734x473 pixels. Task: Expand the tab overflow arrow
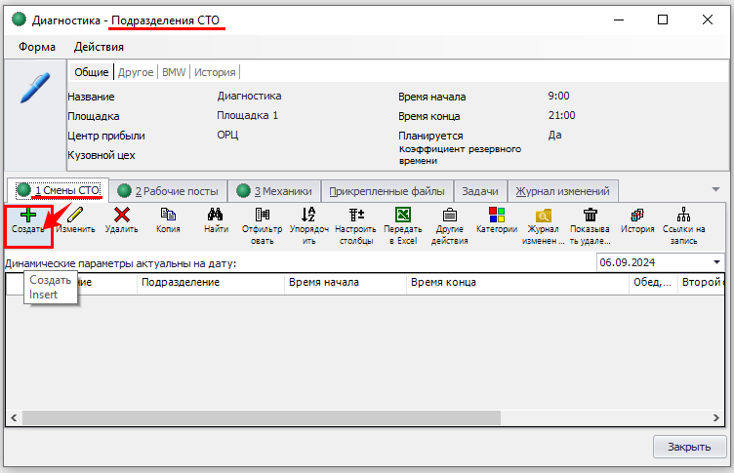pos(716,188)
